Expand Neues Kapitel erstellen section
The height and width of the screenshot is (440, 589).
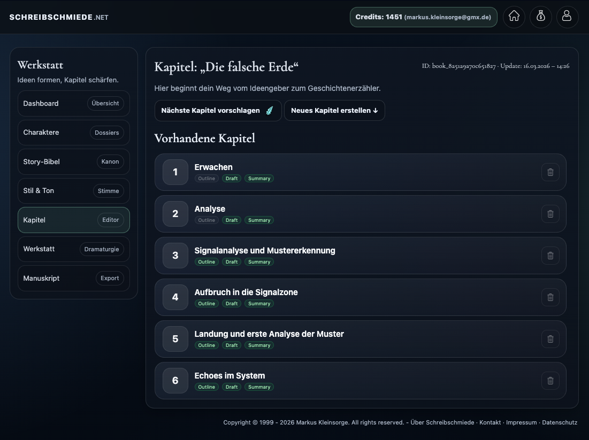coord(334,111)
